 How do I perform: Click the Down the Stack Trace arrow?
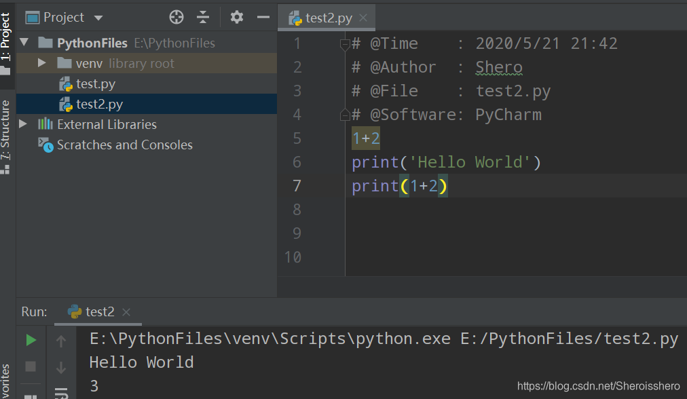pyautogui.click(x=62, y=366)
